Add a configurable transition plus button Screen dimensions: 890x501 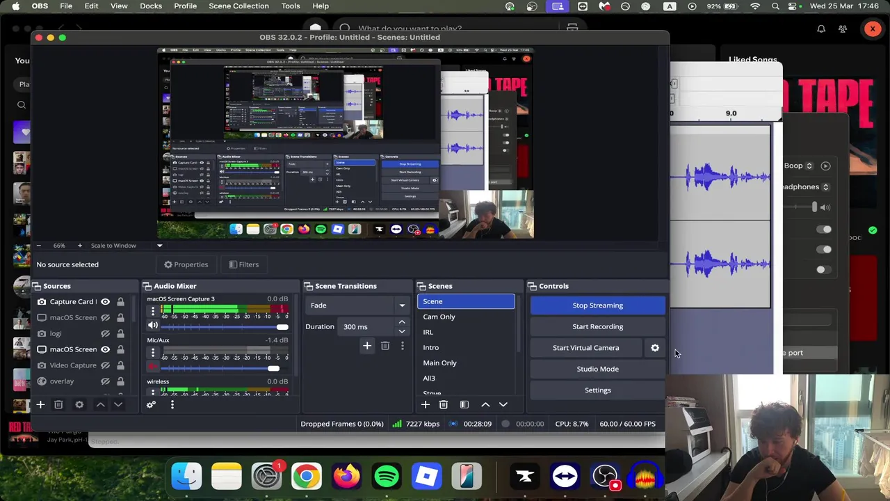coord(367,346)
